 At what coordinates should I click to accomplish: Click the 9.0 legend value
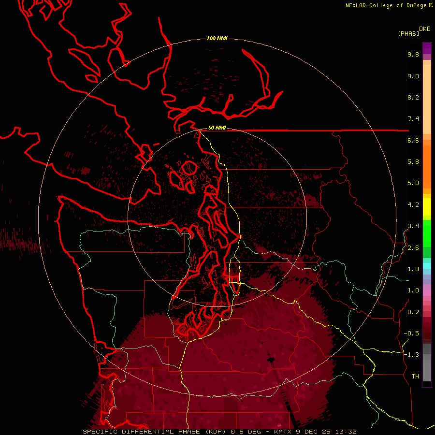tap(413, 76)
